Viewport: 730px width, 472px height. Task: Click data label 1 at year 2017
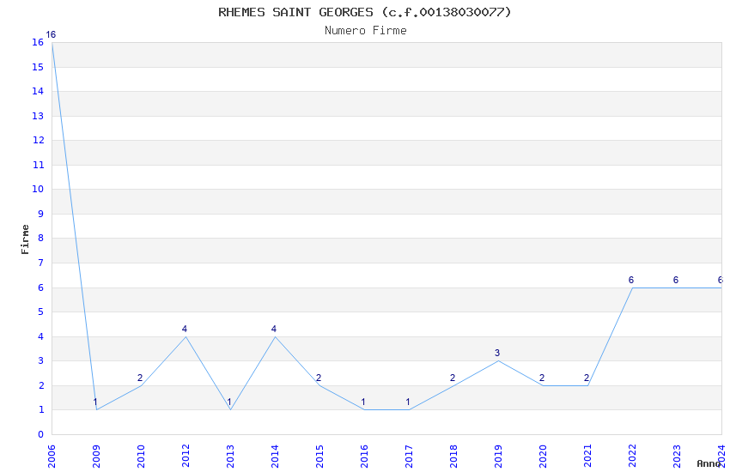point(408,402)
